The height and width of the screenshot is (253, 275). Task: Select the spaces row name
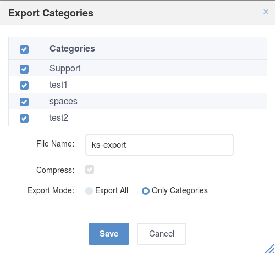click(x=63, y=102)
